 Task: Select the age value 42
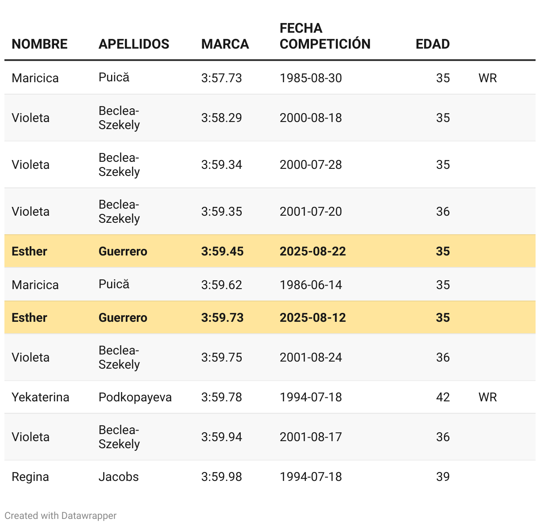pyautogui.click(x=443, y=397)
